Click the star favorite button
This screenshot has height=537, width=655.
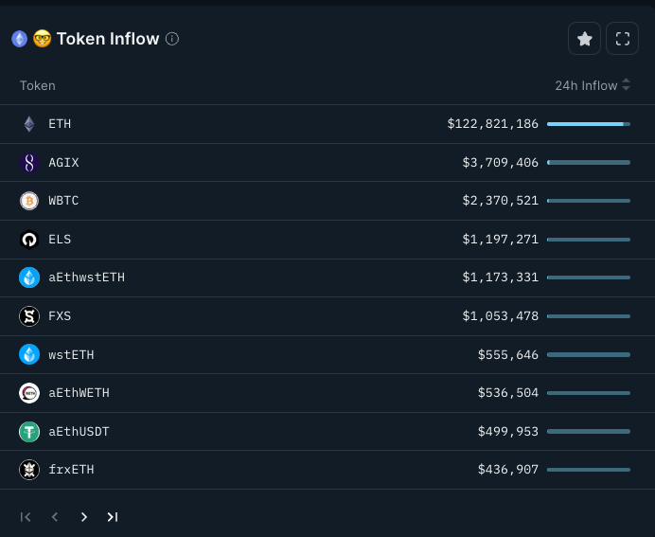[x=584, y=39]
